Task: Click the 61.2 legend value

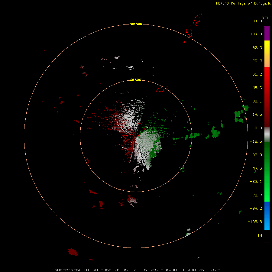Action: pos(257,74)
